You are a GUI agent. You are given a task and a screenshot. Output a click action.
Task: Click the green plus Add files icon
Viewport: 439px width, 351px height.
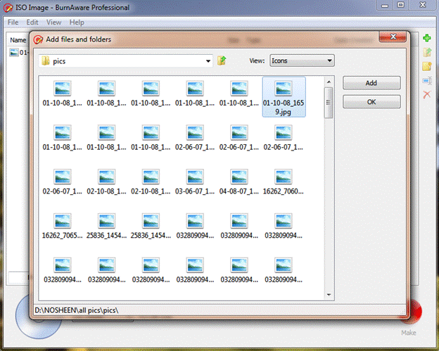click(x=427, y=38)
